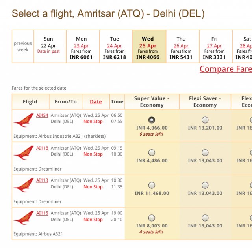This screenshot has height=248, width=252.
Task: Click the Air India logo beside AI115
Action: (23, 218)
